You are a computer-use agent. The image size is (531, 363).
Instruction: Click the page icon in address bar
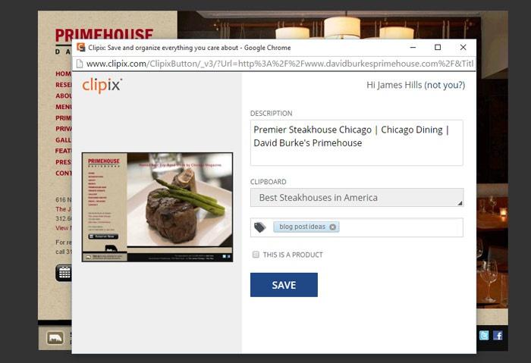79,64
